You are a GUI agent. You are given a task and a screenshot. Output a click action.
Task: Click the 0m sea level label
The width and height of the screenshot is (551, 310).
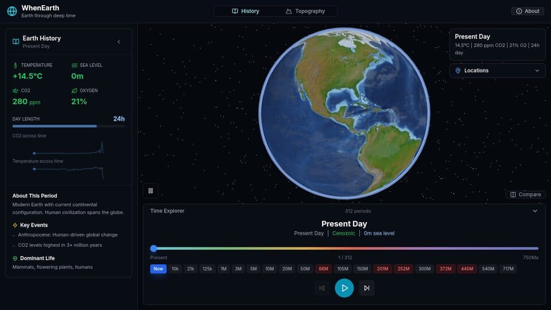(379, 234)
